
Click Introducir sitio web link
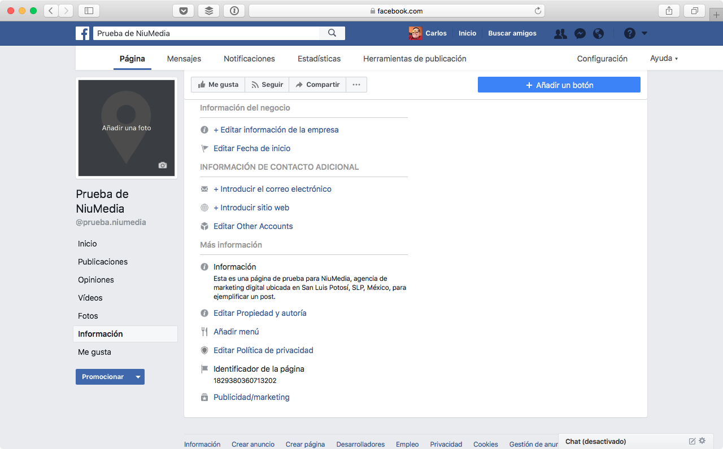(251, 208)
